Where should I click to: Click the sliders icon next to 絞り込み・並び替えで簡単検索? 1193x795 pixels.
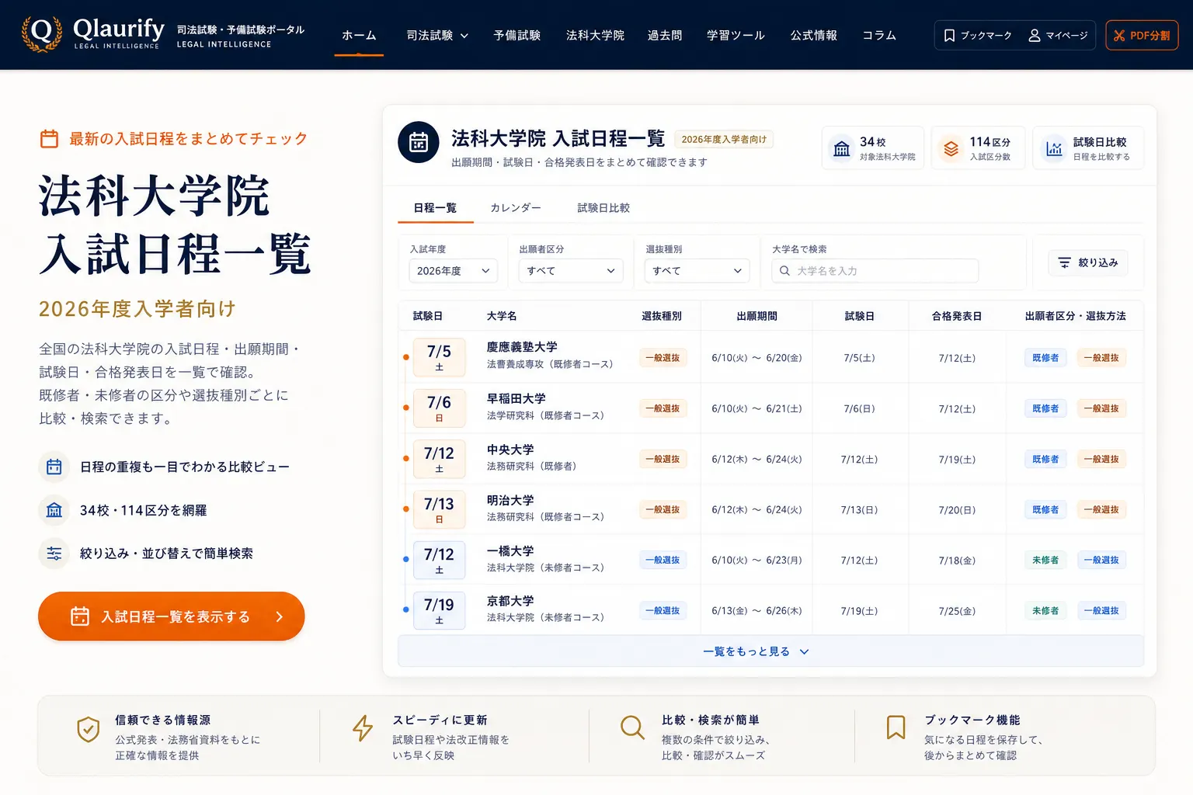point(54,554)
